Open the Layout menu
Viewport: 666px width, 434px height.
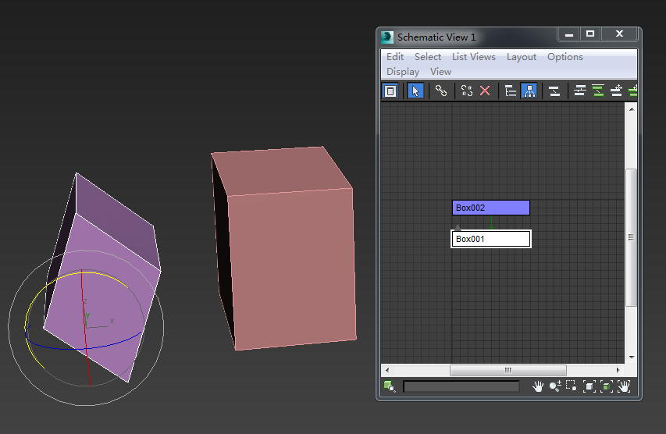pos(521,56)
